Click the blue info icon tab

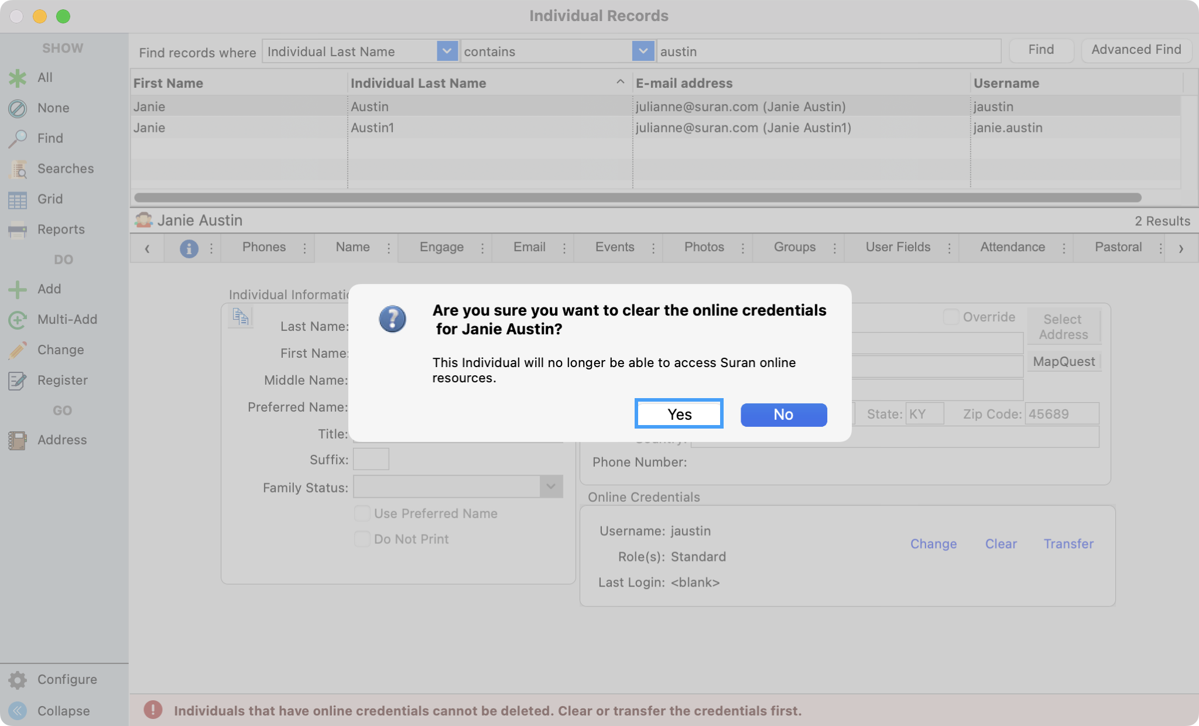pyautogui.click(x=189, y=248)
